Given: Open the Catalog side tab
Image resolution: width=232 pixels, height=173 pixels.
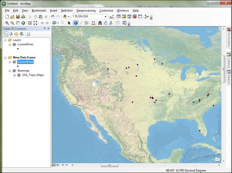Looking at the screenshot, I should click(229, 61).
